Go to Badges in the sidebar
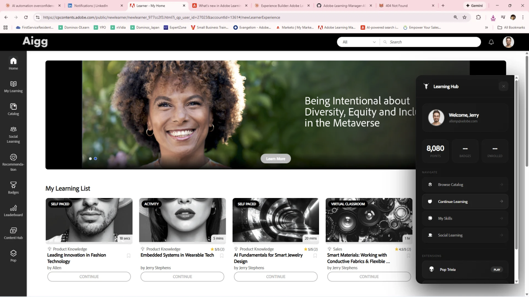The height and width of the screenshot is (297, 529). coord(13,187)
